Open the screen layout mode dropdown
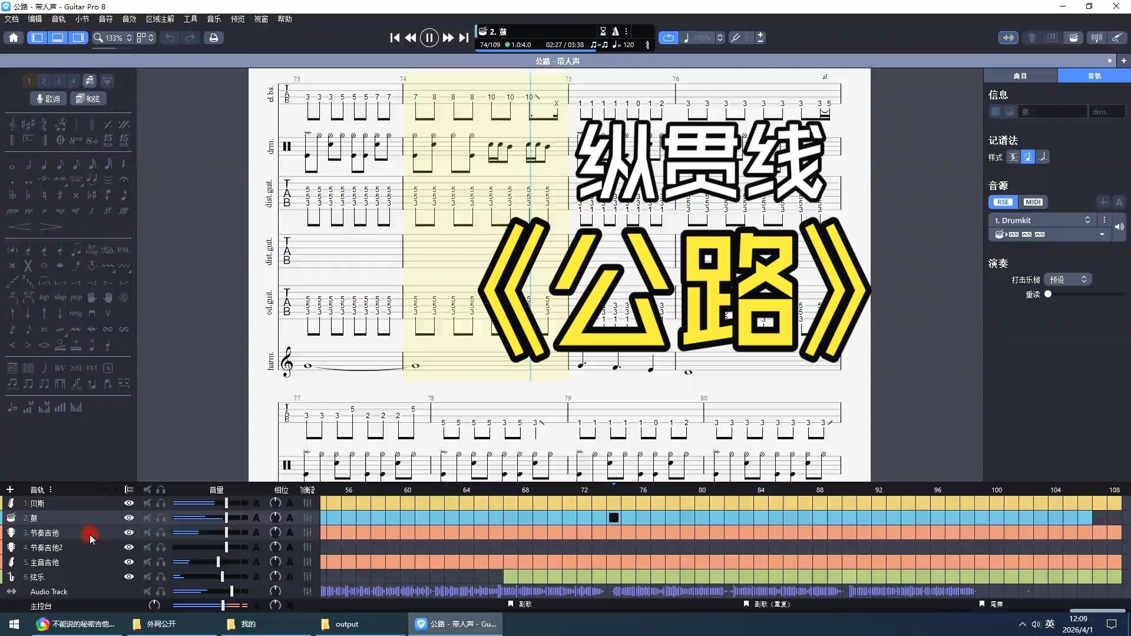This screenshot has width=1131, height=636. click(145, 38)
